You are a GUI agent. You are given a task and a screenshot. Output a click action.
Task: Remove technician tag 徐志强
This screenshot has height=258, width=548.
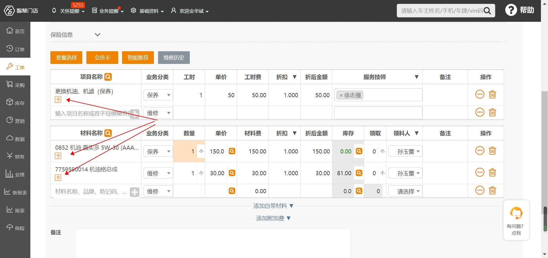tap(341, 95)
